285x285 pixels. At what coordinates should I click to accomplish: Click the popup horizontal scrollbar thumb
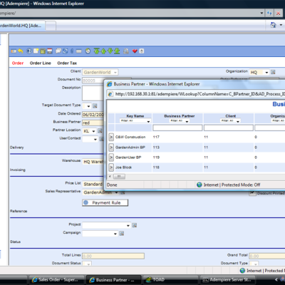click(119, 177)
